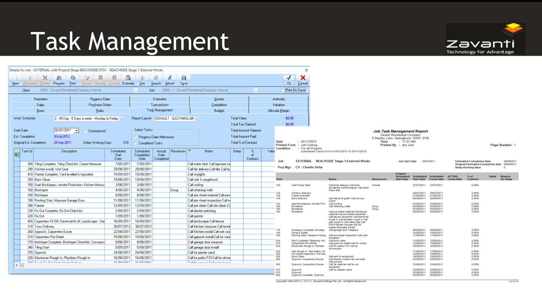
Task: Click the Resources column header
Action: click(178, 155)
